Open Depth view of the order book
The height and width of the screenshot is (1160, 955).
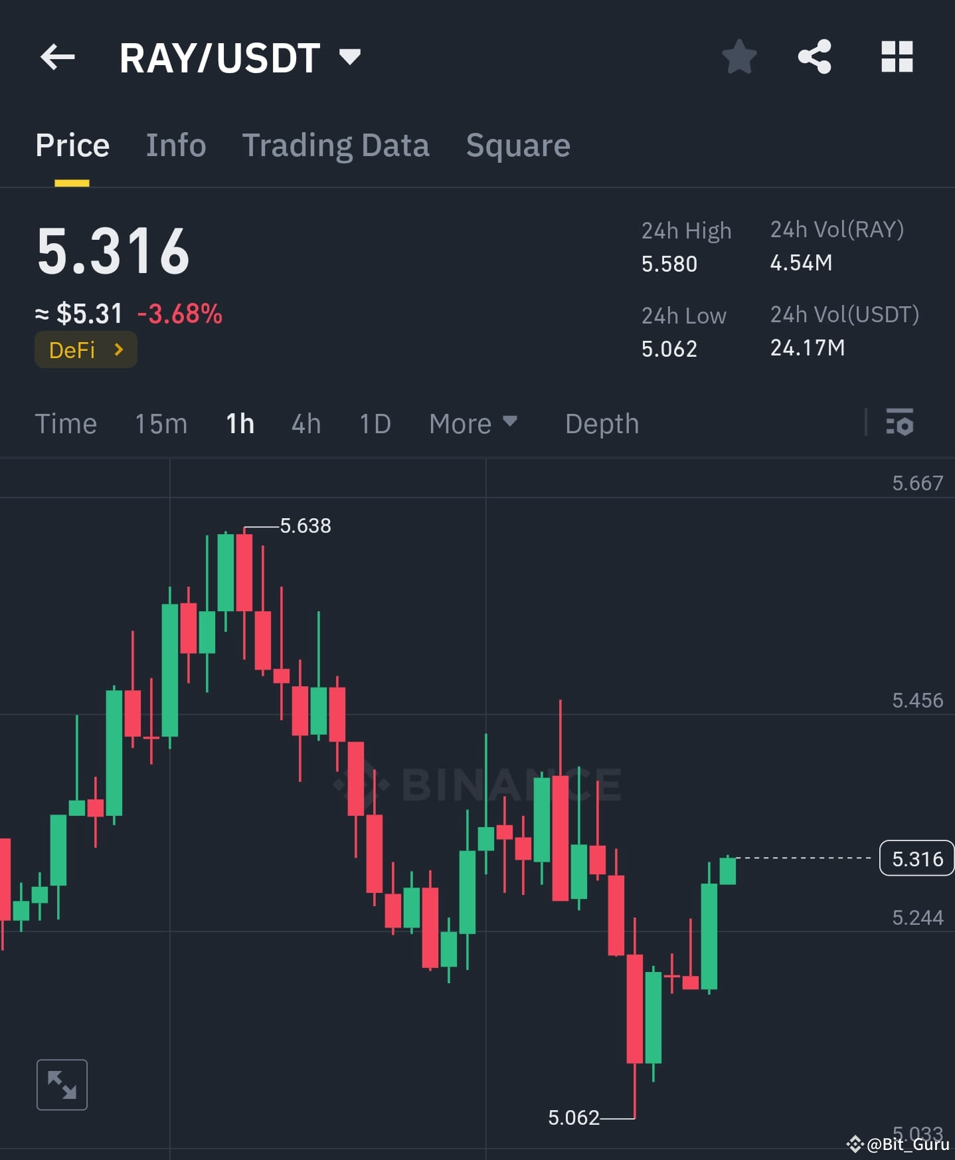point(601,423)
